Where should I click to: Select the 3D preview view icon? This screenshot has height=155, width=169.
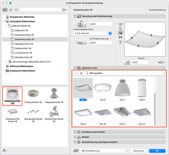[120, 33]
